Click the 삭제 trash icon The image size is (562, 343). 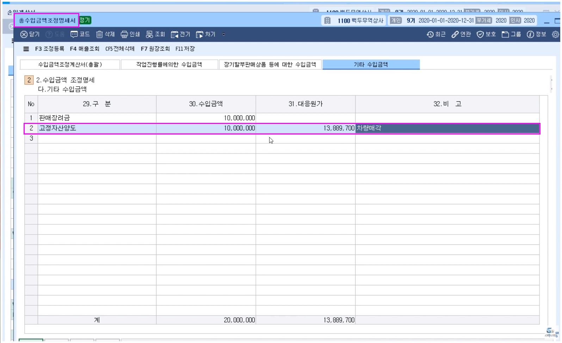[99, 35]
